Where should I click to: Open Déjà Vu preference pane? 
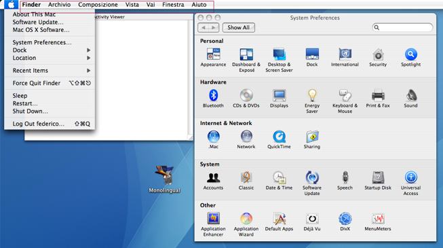click(x=312, y=222)
